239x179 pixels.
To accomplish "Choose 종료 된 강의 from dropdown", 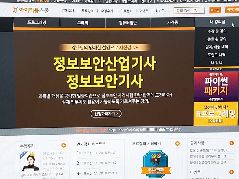I will point(217,39).
